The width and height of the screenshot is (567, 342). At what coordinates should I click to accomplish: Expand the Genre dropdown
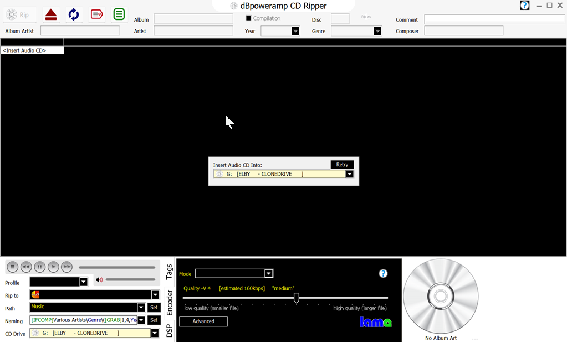(x=377, y=31)
